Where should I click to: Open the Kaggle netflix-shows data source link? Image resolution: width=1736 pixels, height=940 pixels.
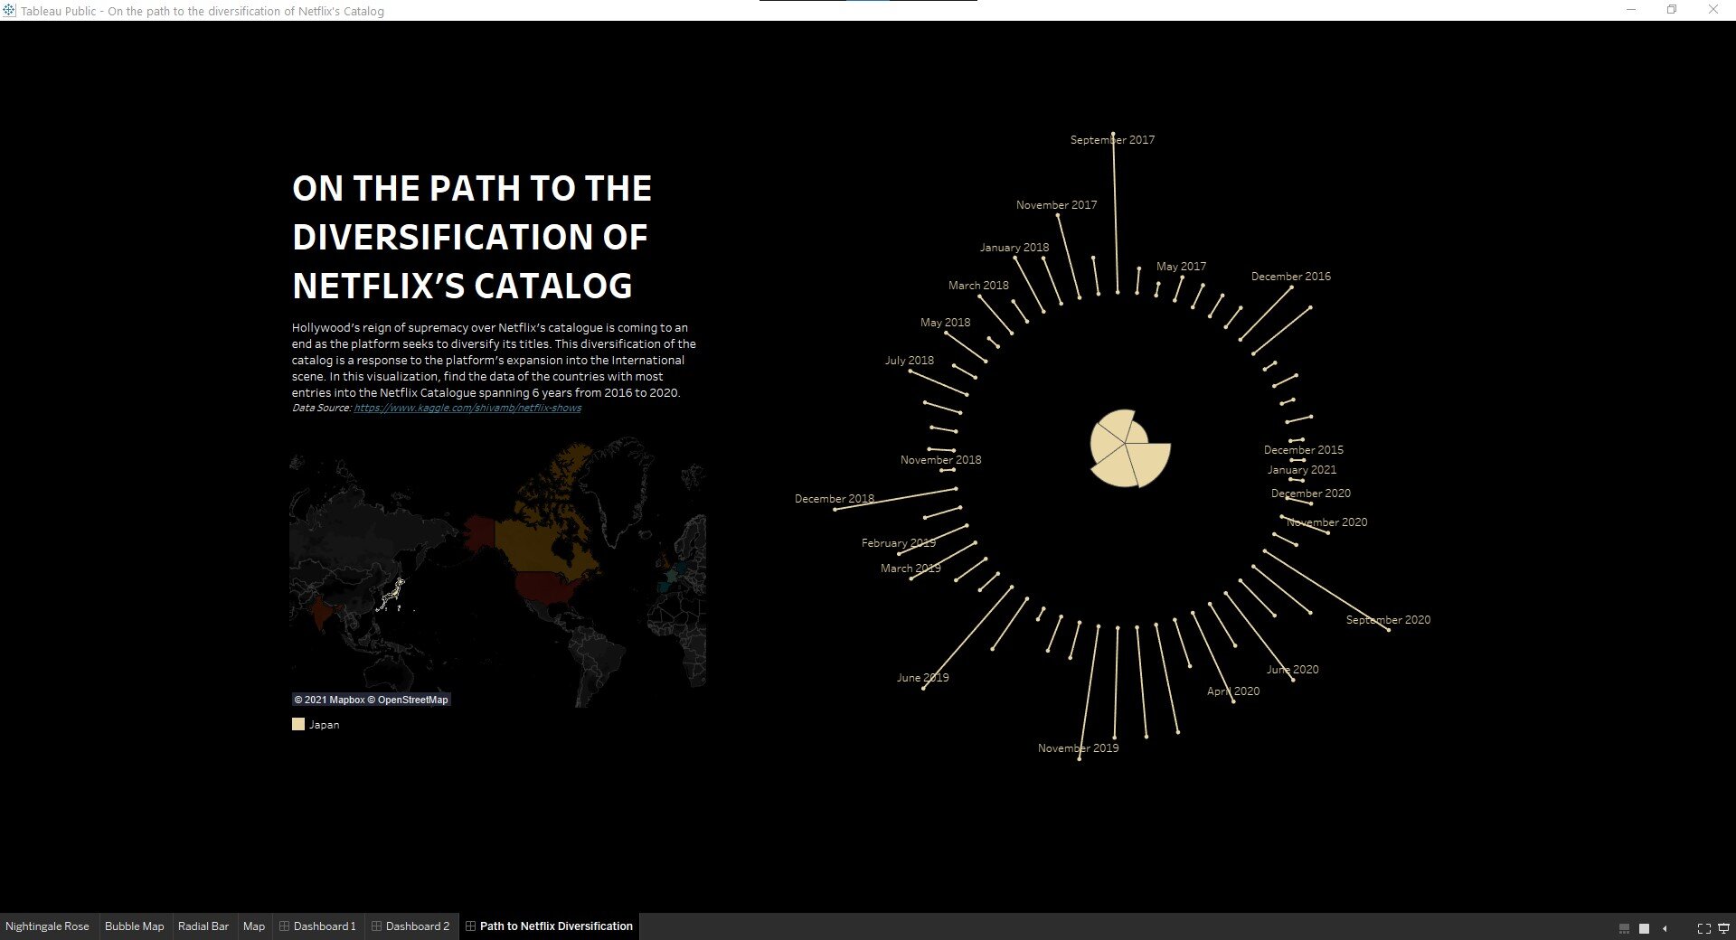click(467, 408)
